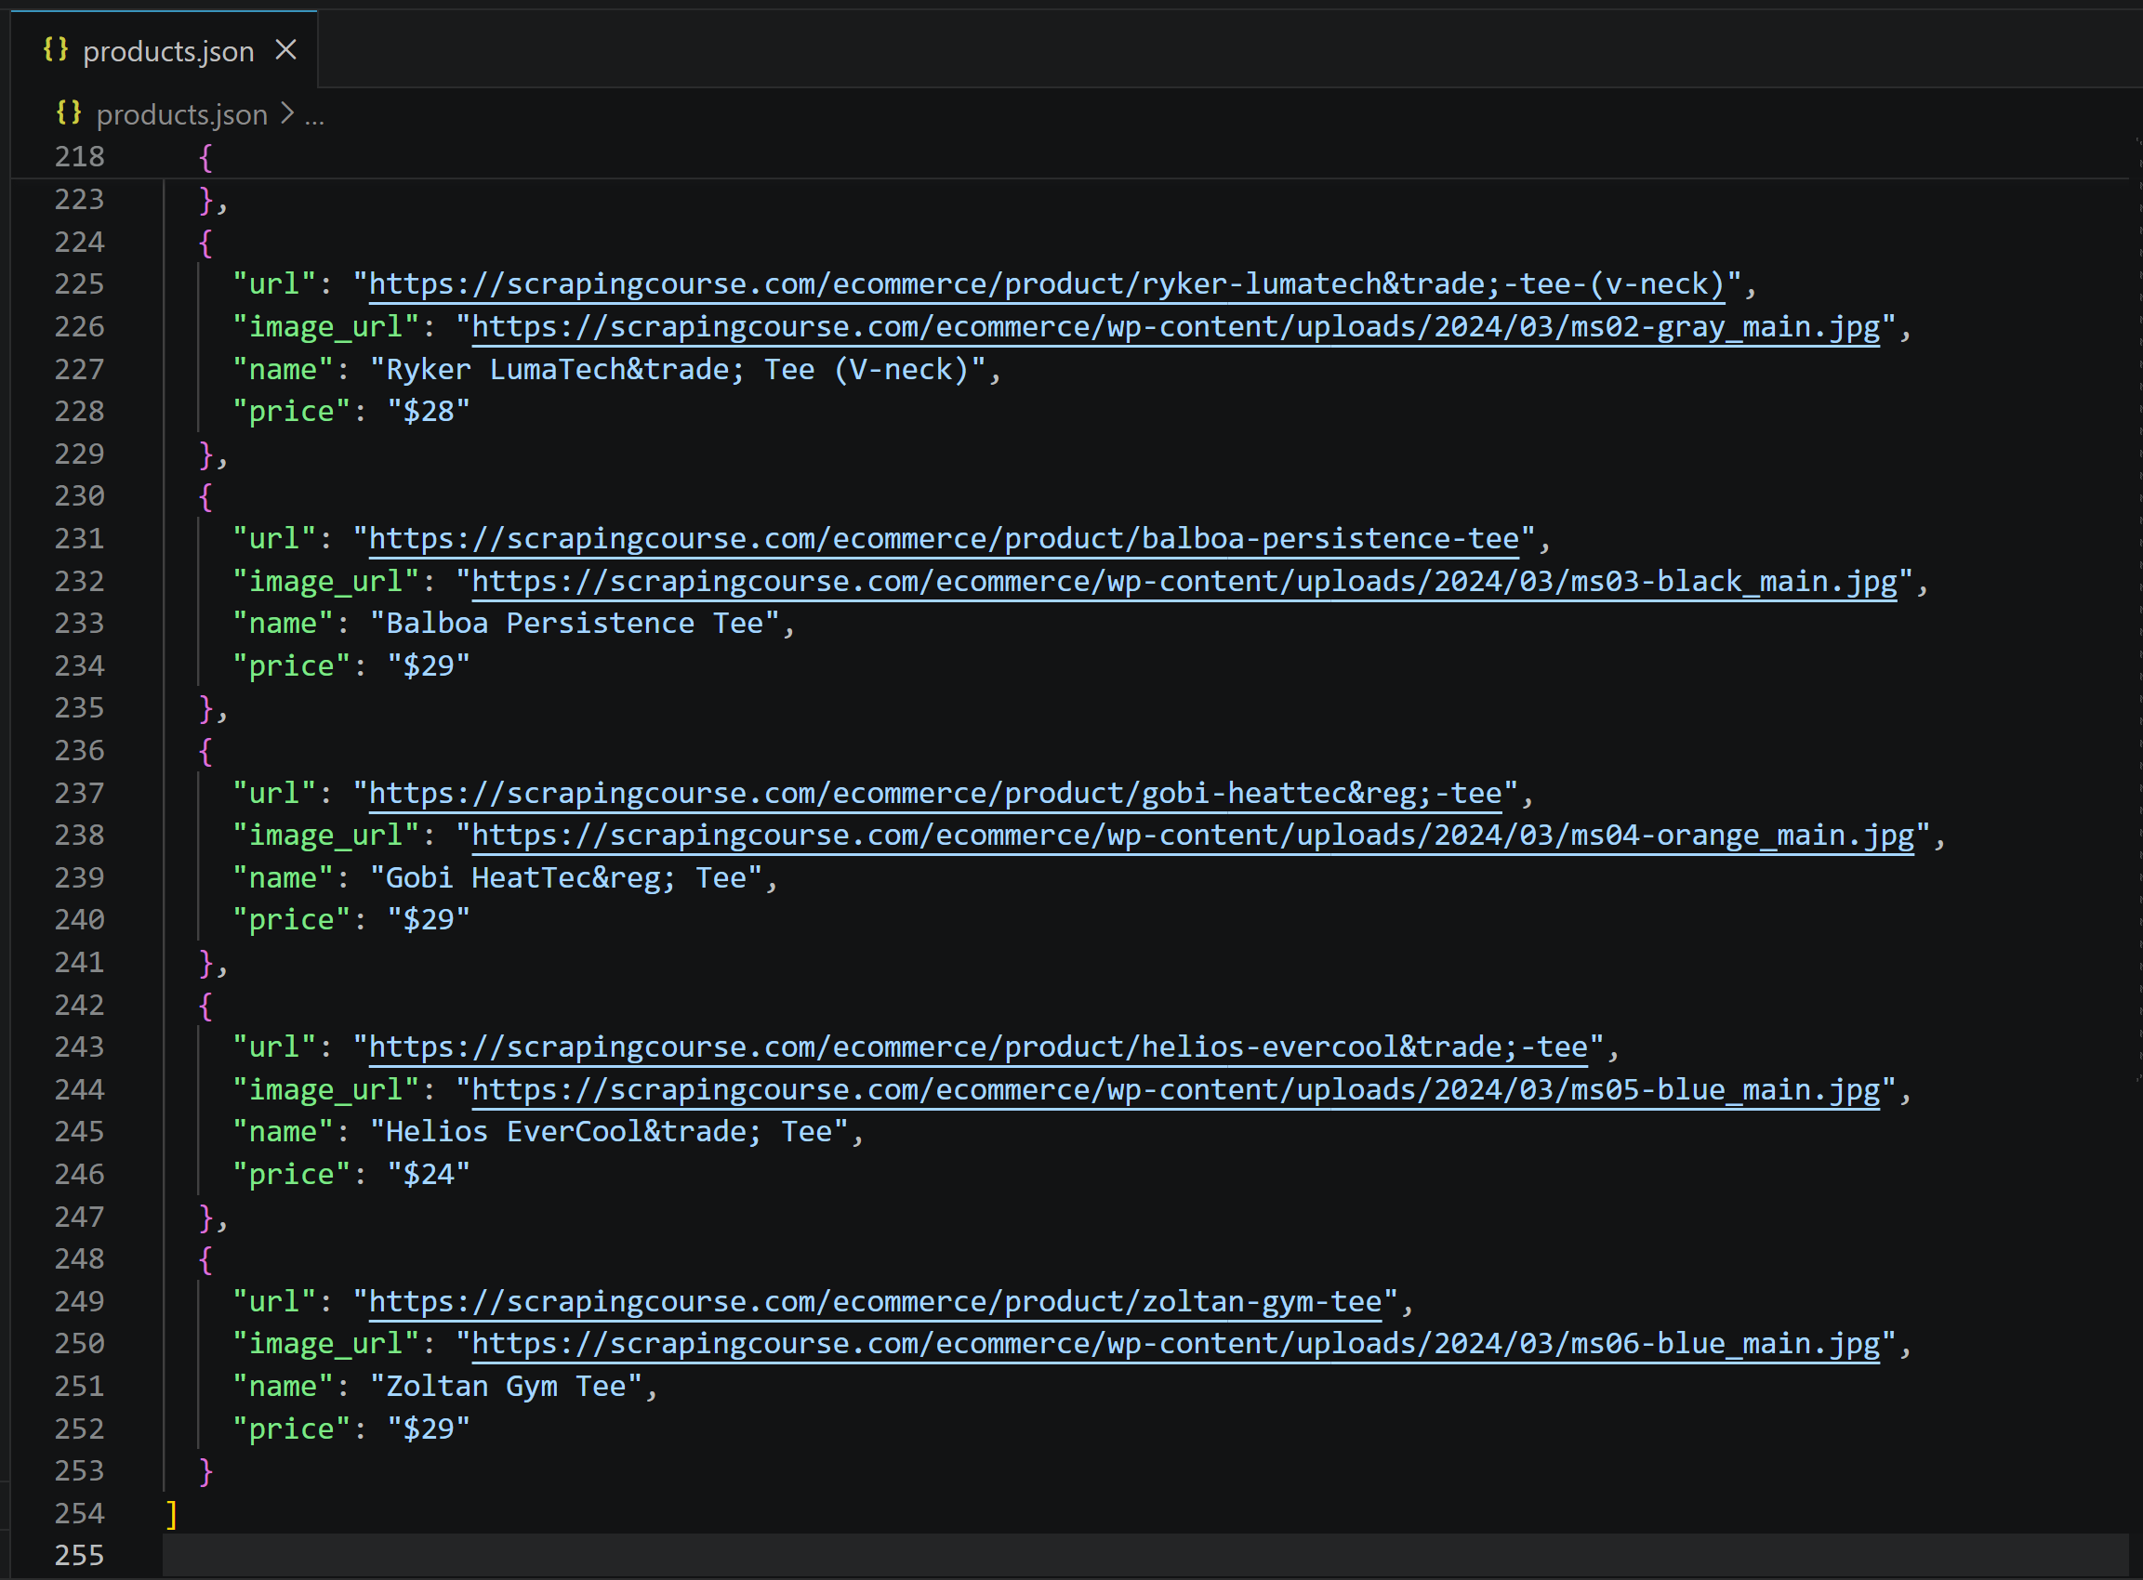Open the breadcrumb ellipsis segment
Image resolution: width=2143 pixels, height=1580 pixels.
(315, 117)
